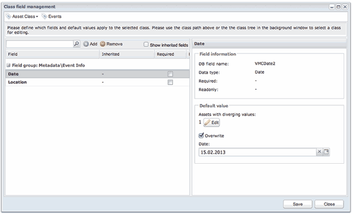Open the Asset Class path dropdown
The height and width of the screenshot is (215, 353).
[x=22, y=16]
